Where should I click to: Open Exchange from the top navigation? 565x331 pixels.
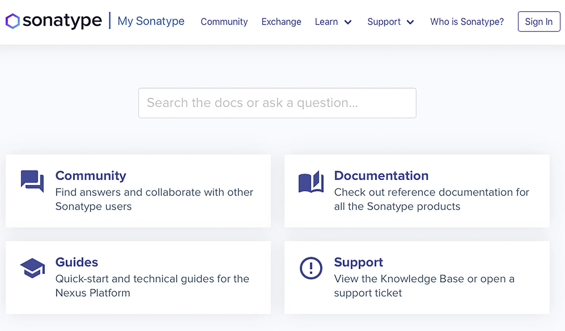(281, 22)
